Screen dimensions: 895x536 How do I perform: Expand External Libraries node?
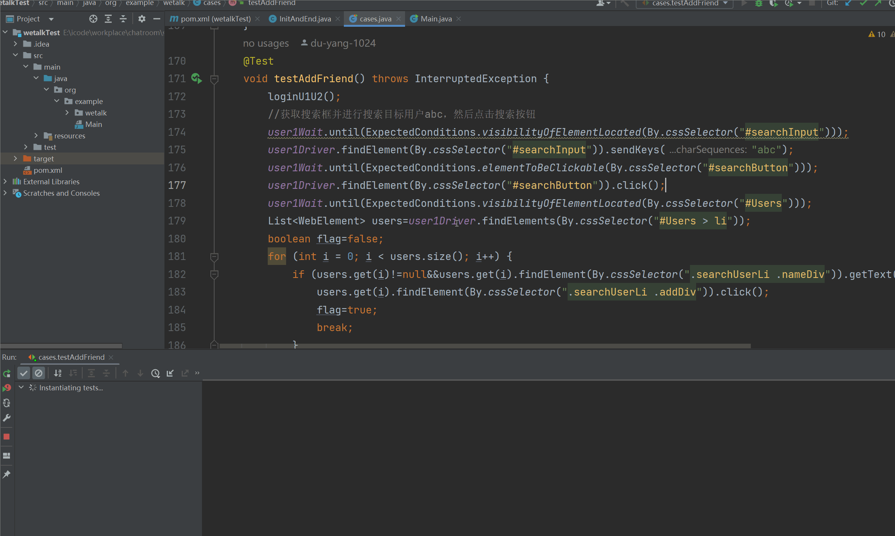coord(5,182)
